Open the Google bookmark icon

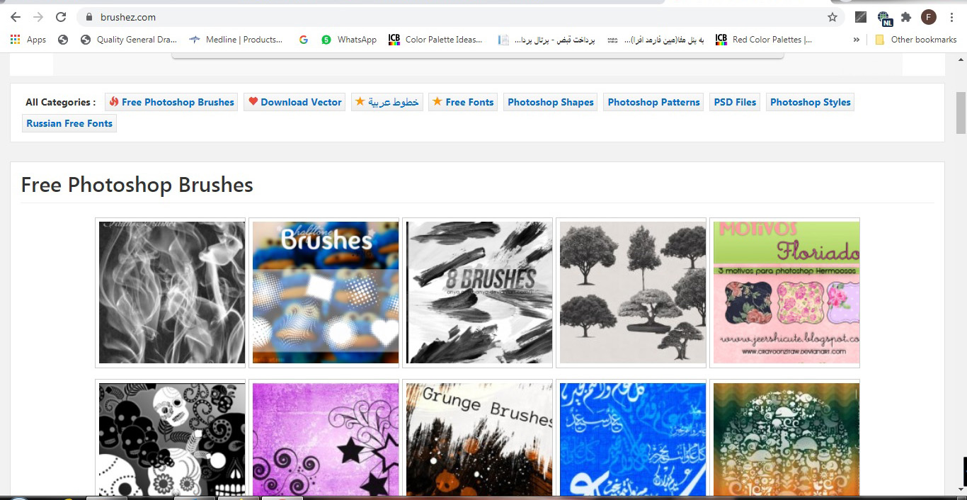click(x=304, y=40)
